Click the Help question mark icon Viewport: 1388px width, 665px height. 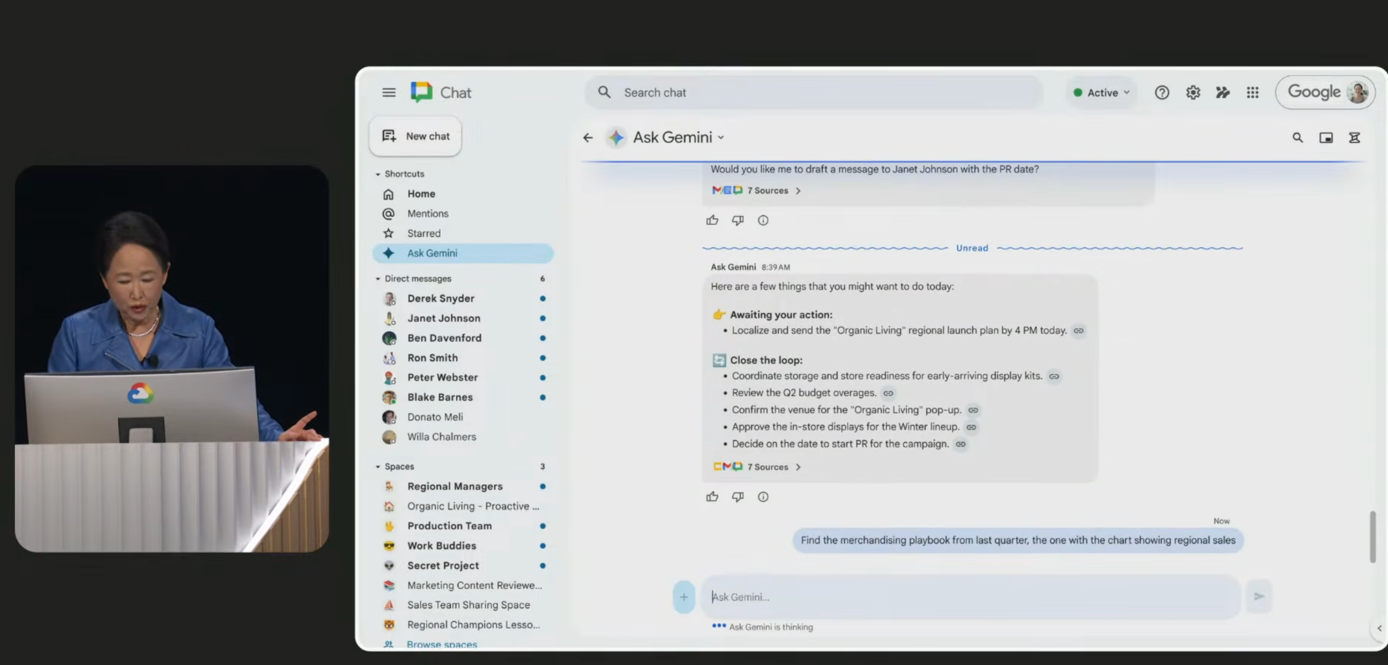pyautogui.click(x=1162, y=93)
